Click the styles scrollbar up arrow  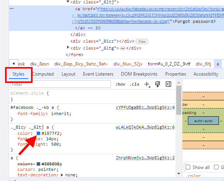point(179,83)
